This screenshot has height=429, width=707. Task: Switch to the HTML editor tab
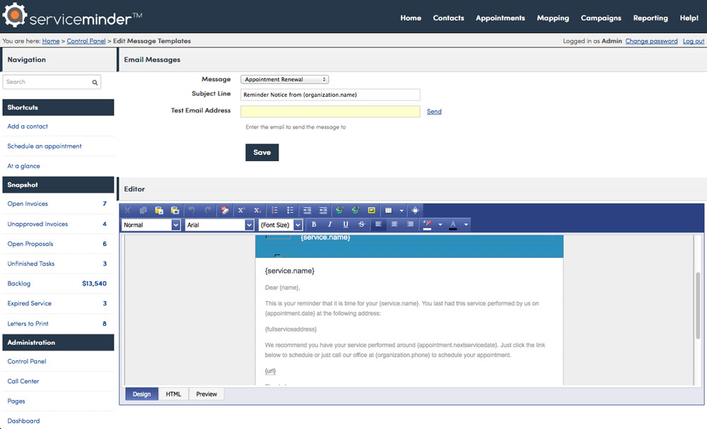pos(173,394)
